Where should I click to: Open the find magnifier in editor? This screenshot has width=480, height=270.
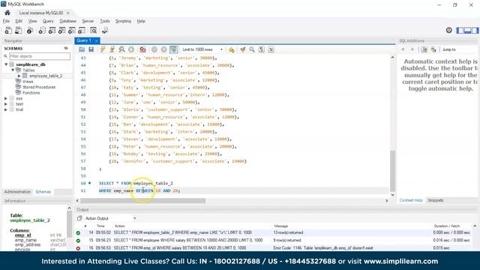[x=252, y=49]
